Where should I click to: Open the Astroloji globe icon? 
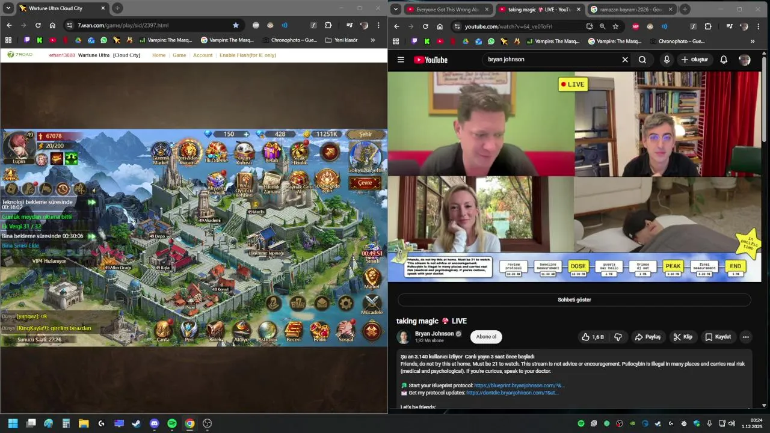pyautogui.click(x=267, y=331)
